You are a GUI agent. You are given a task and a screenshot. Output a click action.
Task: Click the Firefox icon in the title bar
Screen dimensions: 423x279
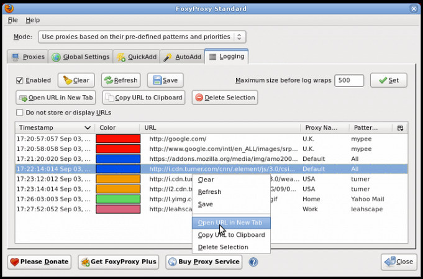pyautogui.click(x=9, y=8)
